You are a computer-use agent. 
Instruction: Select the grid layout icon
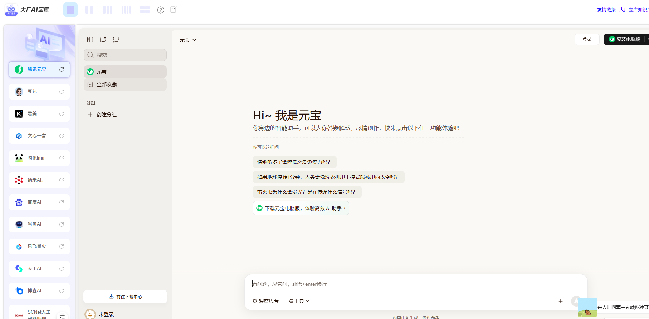click(x=145, y=10)
